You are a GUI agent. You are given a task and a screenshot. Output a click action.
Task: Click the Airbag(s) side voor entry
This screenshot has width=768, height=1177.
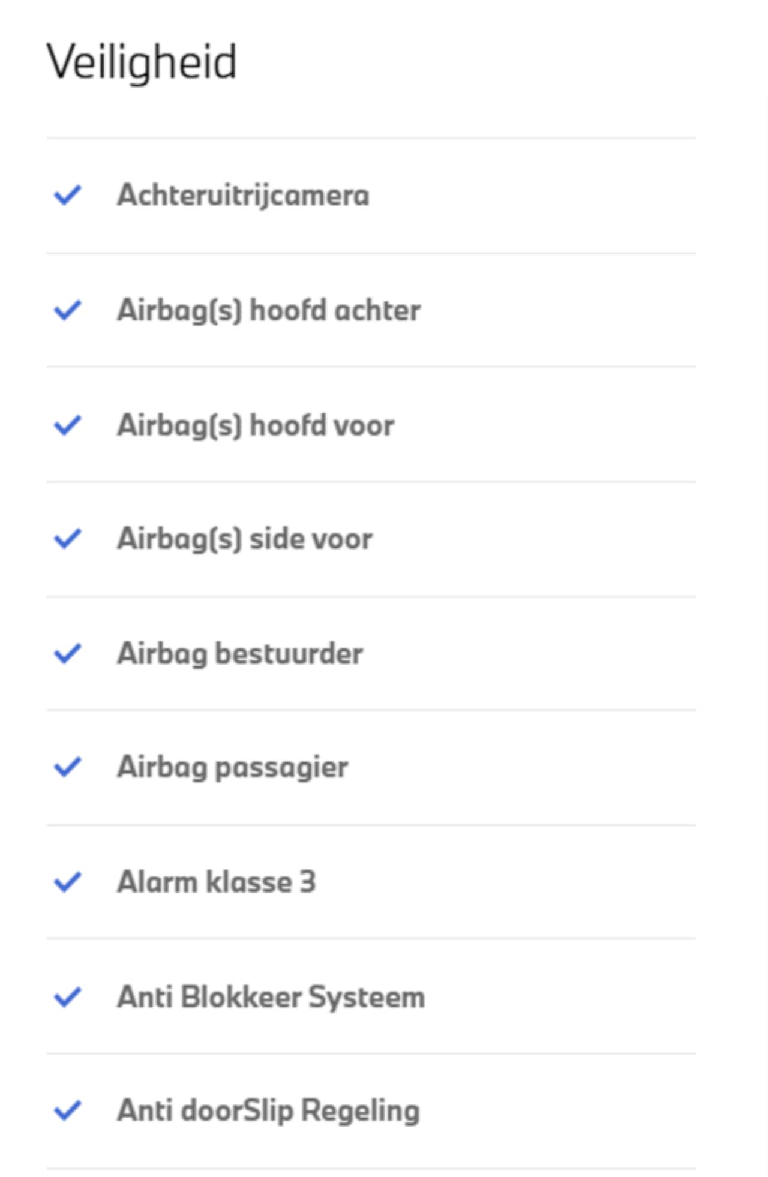click(x=245, y=538)
